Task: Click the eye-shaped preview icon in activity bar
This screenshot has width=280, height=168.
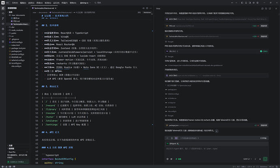Action: [3, 24]
